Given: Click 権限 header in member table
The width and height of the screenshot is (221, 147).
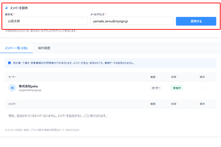Looking at the screenshot, I should tap(153, 104).
